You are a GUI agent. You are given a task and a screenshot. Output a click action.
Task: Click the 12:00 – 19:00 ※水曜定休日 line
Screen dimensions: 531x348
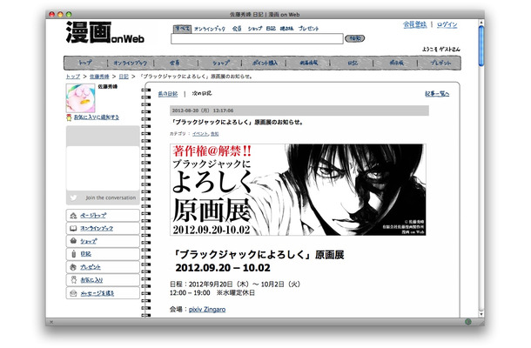click(x=212, y=293)
